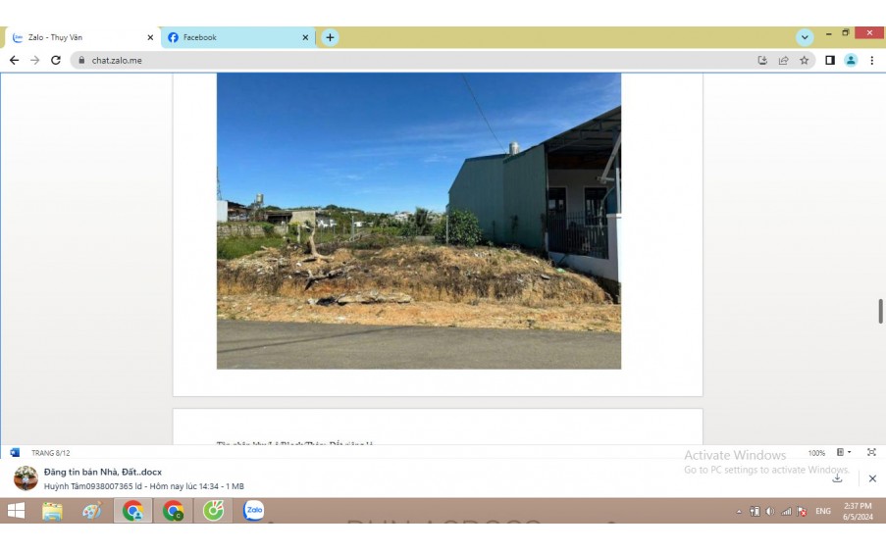The width and height of the screenshot is (886, 552).
Task: Bookmark this page with the star icon
Action: coord(805,60)
